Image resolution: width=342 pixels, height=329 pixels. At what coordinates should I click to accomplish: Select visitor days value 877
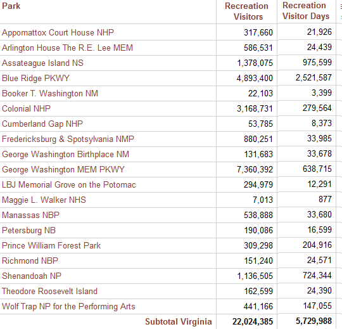click(325, 199)
